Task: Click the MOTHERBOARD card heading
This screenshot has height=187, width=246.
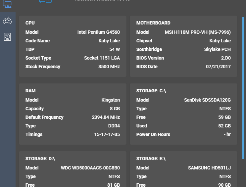Action: click(153, 23)
